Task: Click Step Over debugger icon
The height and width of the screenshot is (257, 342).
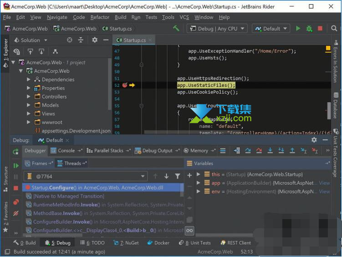Action: [x=248, y=151]
